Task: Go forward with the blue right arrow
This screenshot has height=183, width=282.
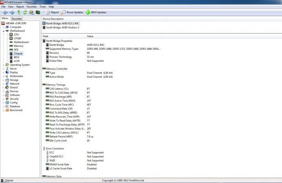Action: pyautogui.click(x=12, y=12)
